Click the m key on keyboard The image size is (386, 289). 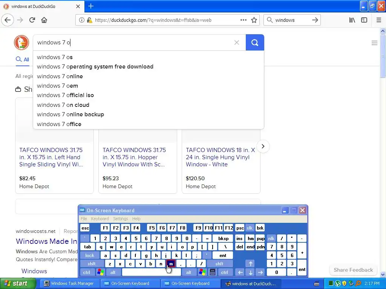click(171, 264)
